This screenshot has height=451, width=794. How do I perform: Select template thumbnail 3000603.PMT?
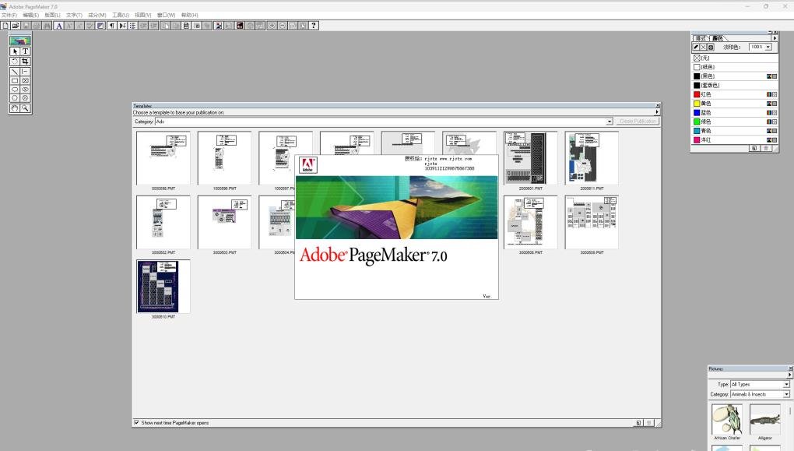[224, 223]
